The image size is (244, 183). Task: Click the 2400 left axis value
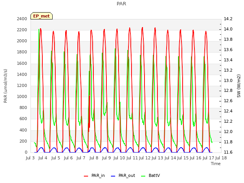click(x=22, y=19)
